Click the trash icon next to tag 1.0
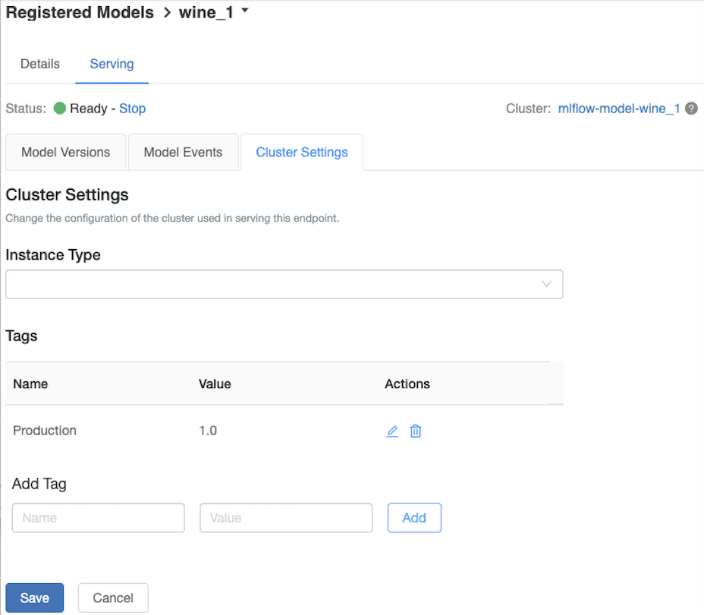 click(x=415, y=430)
